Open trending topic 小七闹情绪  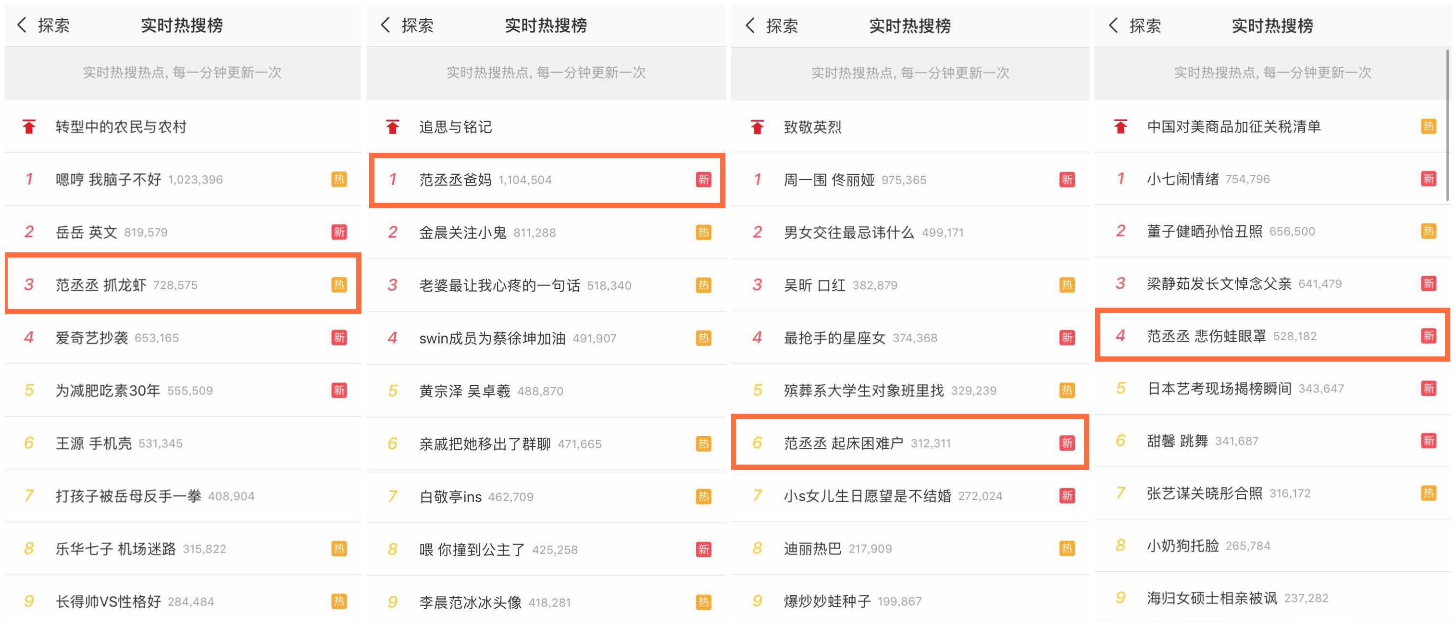(x=1182, y=179)
